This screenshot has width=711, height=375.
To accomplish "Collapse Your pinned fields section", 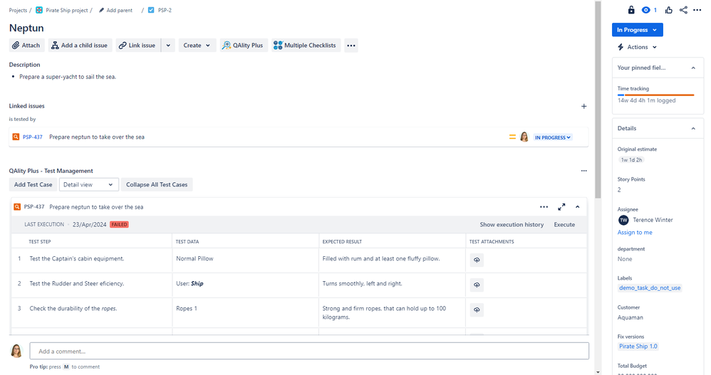I will pyautogui.click(x=693, y=68).
